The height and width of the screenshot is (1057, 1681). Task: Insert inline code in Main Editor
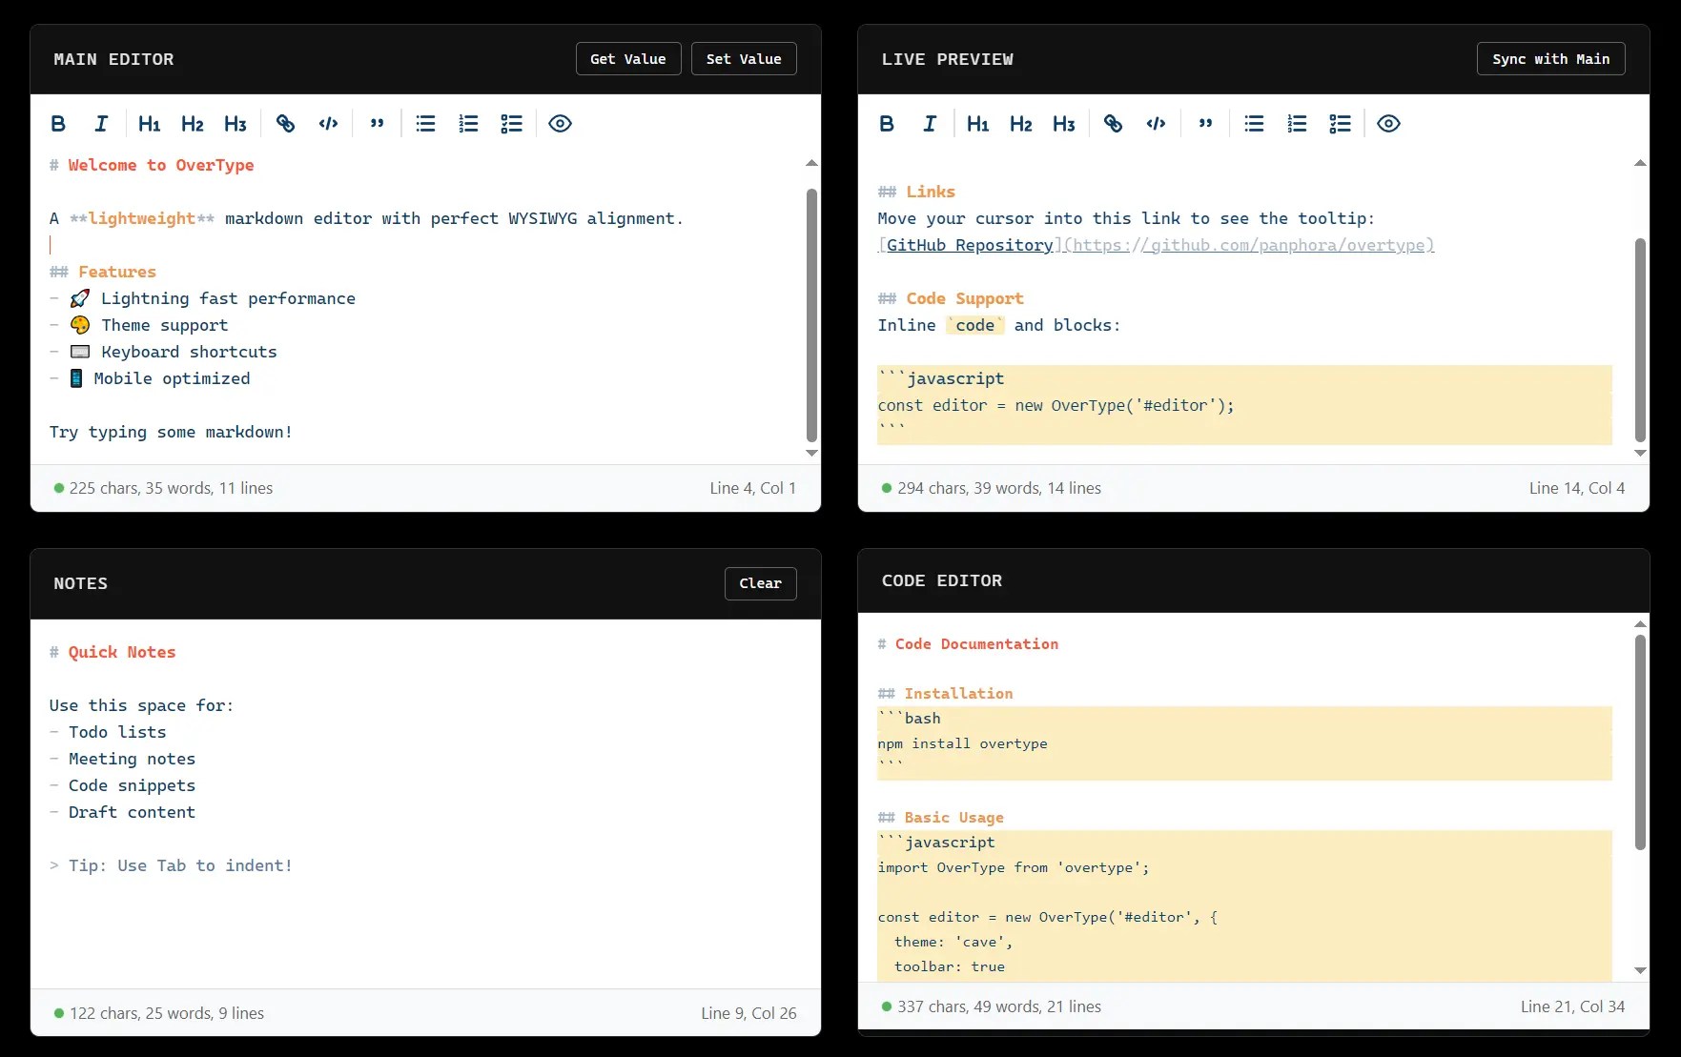coord(328,123)
